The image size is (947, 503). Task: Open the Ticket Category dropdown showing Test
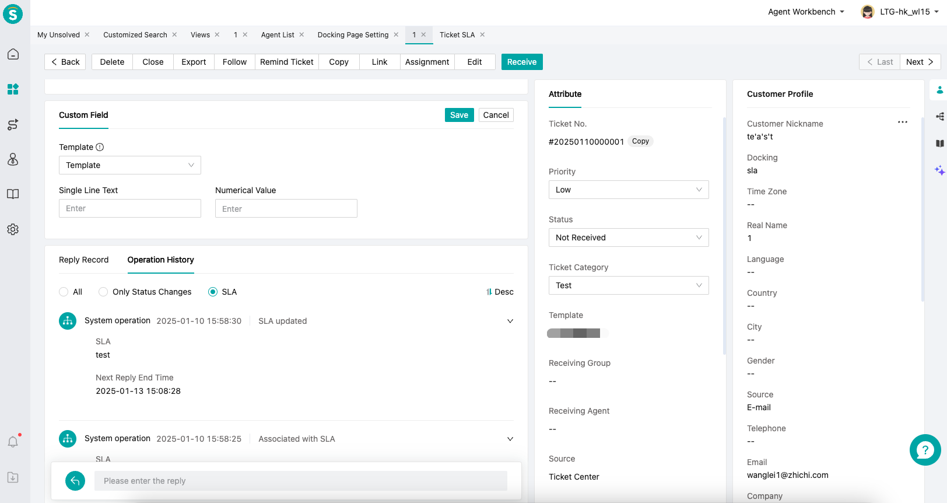pyautogui.click(x=629, y=285)
